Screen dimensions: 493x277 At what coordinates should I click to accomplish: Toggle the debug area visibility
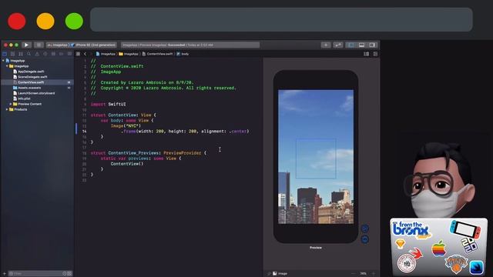pos(361,45)
